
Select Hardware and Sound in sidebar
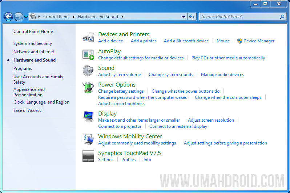[35, 60]
